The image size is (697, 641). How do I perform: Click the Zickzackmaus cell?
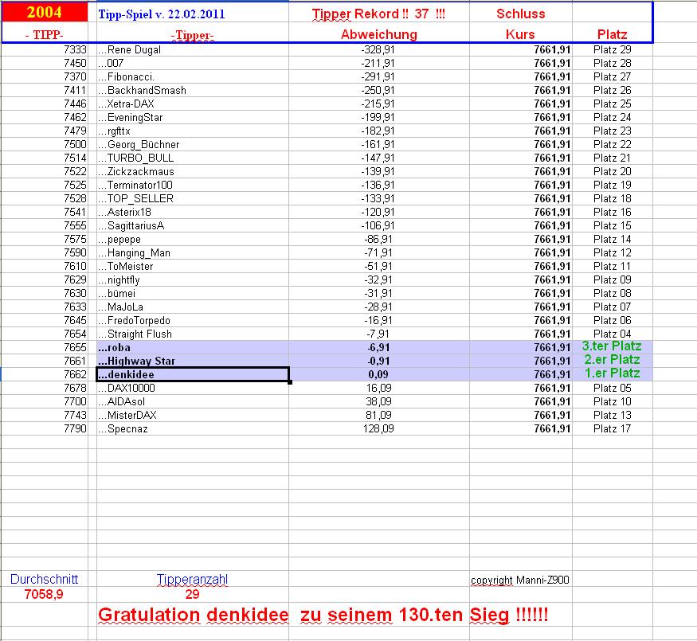coord(193,171)
